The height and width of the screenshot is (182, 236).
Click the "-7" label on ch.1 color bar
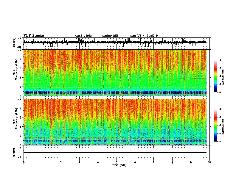click(220, 92)
